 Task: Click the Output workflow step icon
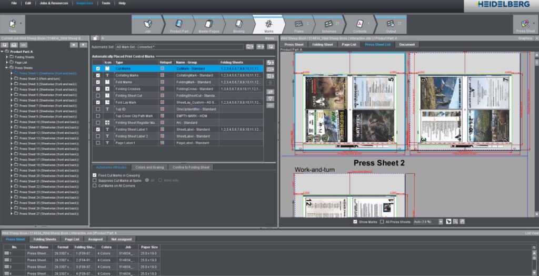391,24
